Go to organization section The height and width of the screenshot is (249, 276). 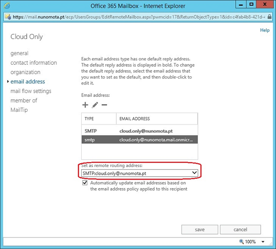click(25, 72)
